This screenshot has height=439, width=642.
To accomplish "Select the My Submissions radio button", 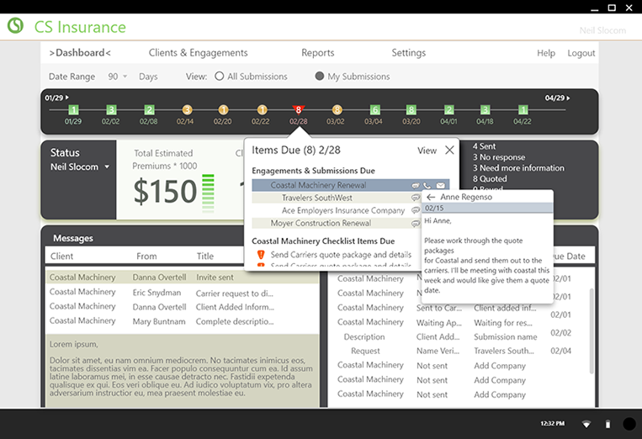I will [x=320, y=77].
